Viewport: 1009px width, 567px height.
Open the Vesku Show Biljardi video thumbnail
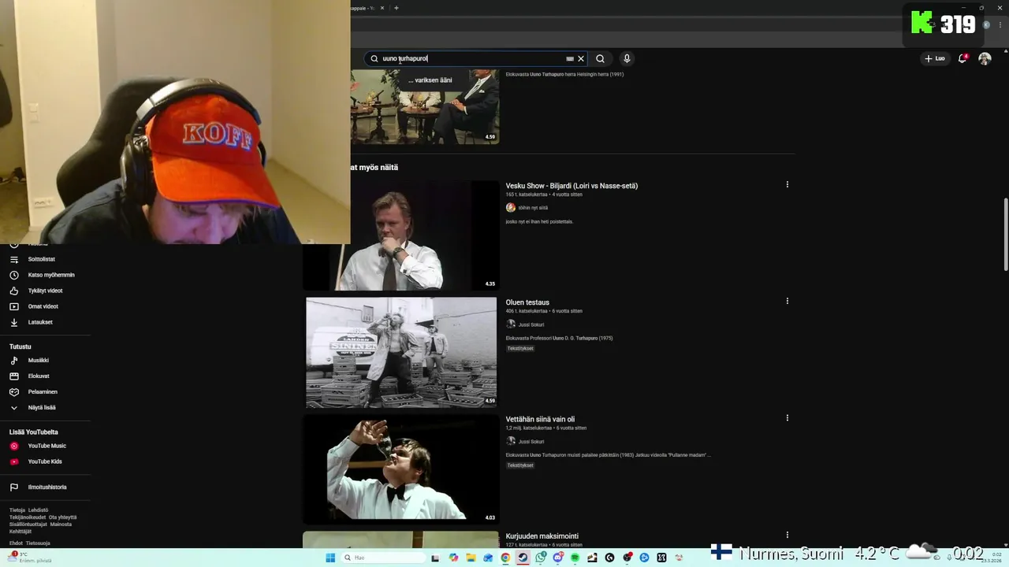tap(401, 235)
